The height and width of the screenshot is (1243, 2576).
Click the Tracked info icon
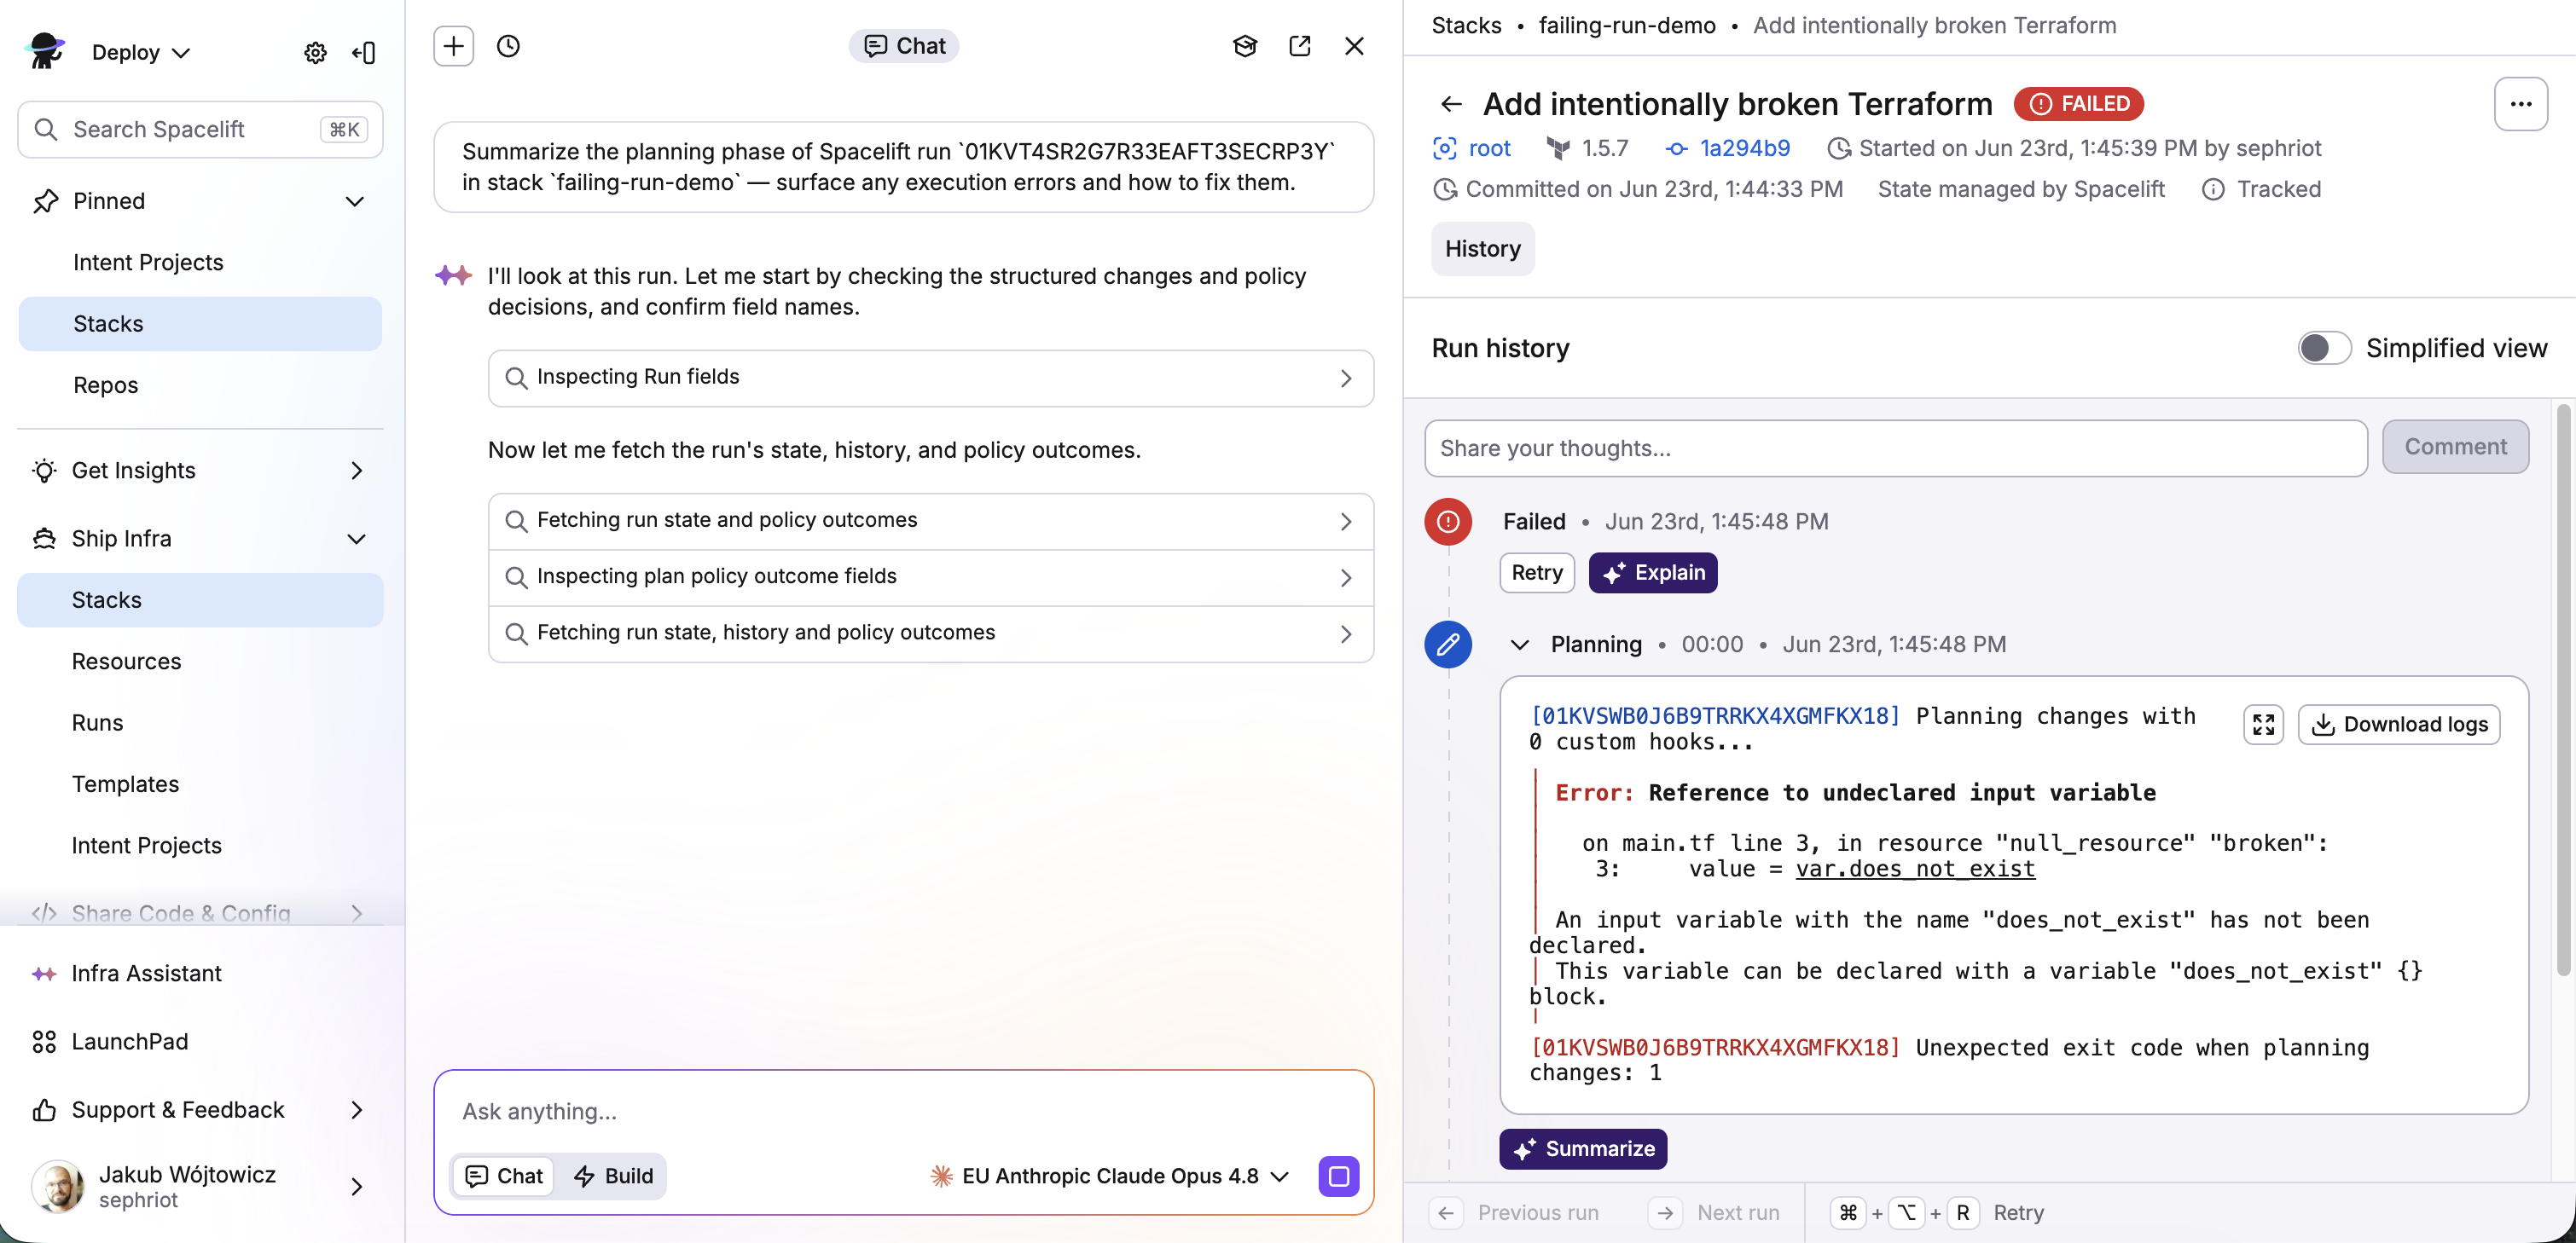(2214, 190)
